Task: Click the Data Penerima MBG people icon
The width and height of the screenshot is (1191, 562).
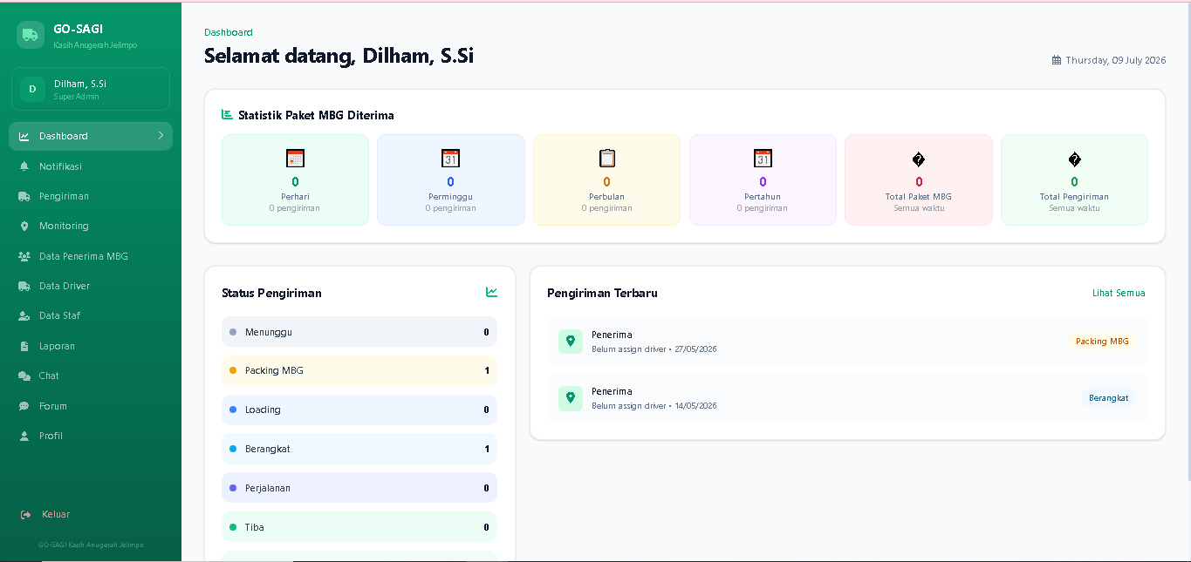Action: click(x=24, y=256)
